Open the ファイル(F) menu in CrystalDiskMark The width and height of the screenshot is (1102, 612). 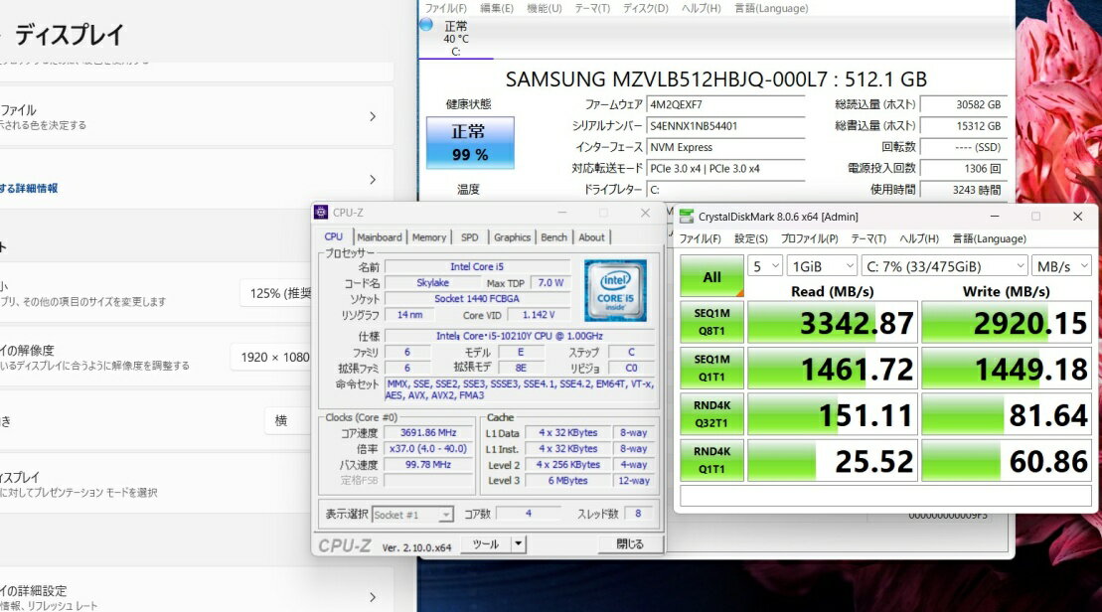[x=700, y=238]
